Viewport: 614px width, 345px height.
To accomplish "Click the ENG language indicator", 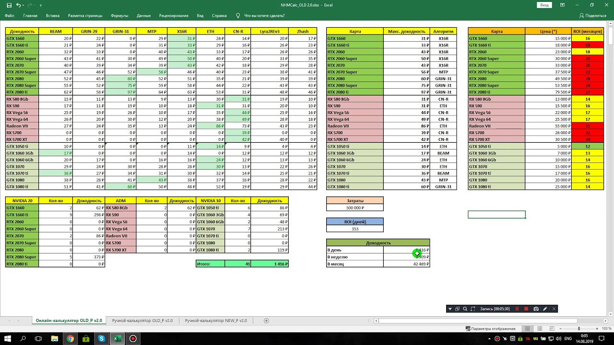I will tap(568, 339).
